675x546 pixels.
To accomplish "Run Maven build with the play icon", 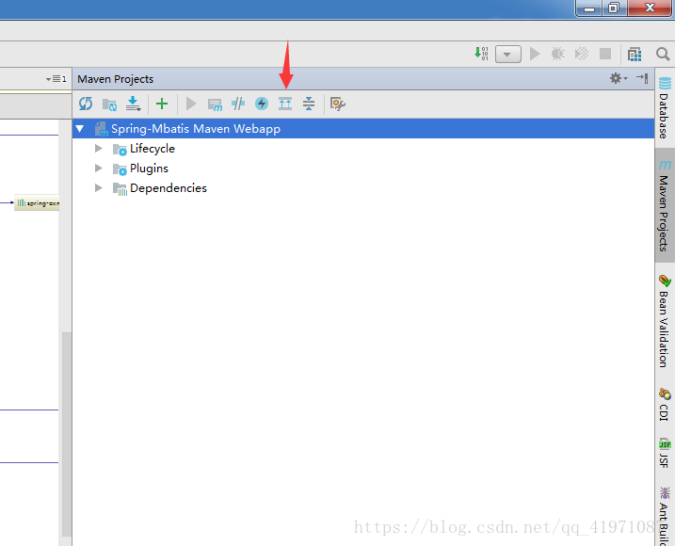I will tap(191, 104).
